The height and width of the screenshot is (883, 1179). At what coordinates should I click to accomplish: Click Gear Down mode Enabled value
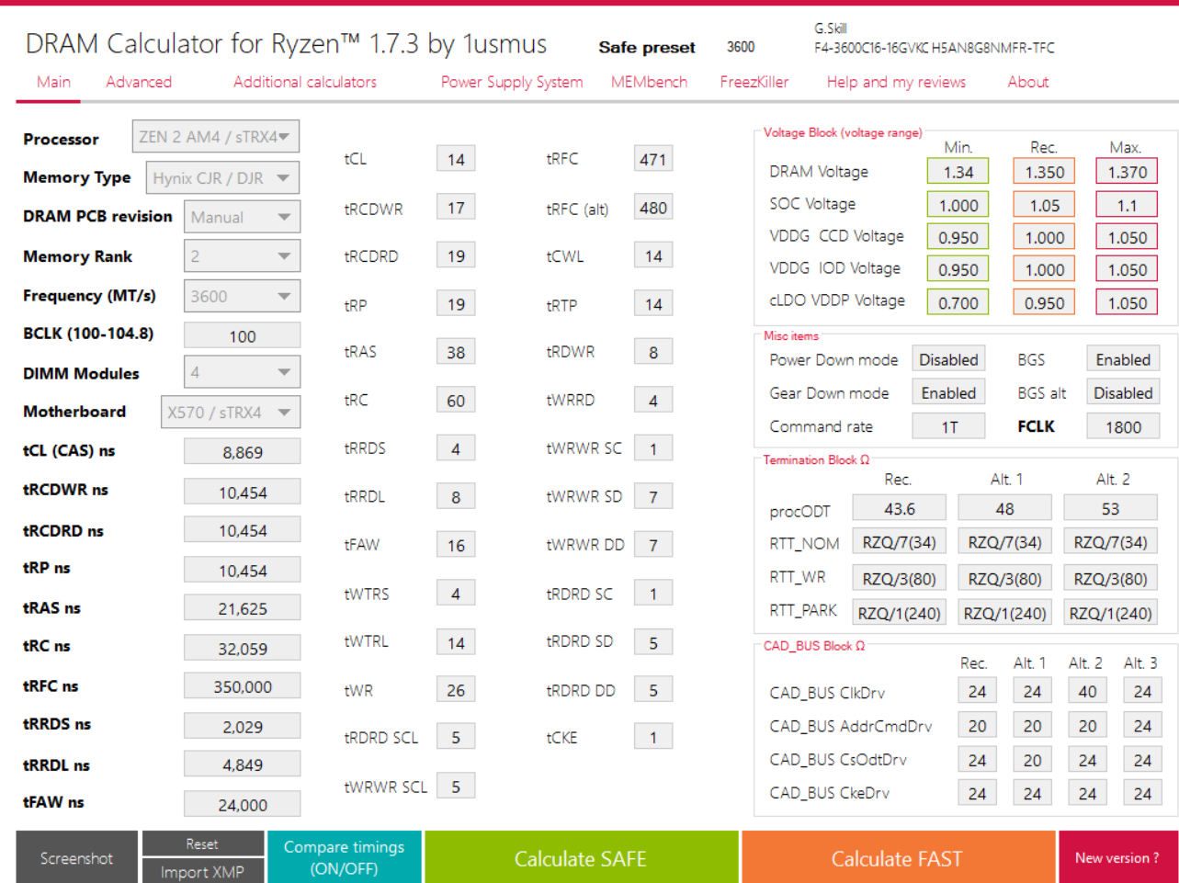point(948,392)
